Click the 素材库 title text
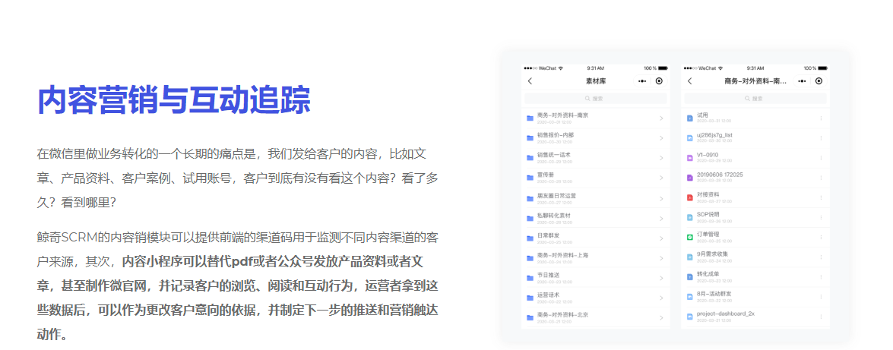The image size is (893, 350). (x=596, y=81)
